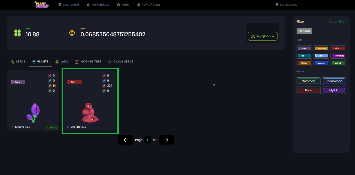Click the yellow BNB coin icon

point(72,33)
